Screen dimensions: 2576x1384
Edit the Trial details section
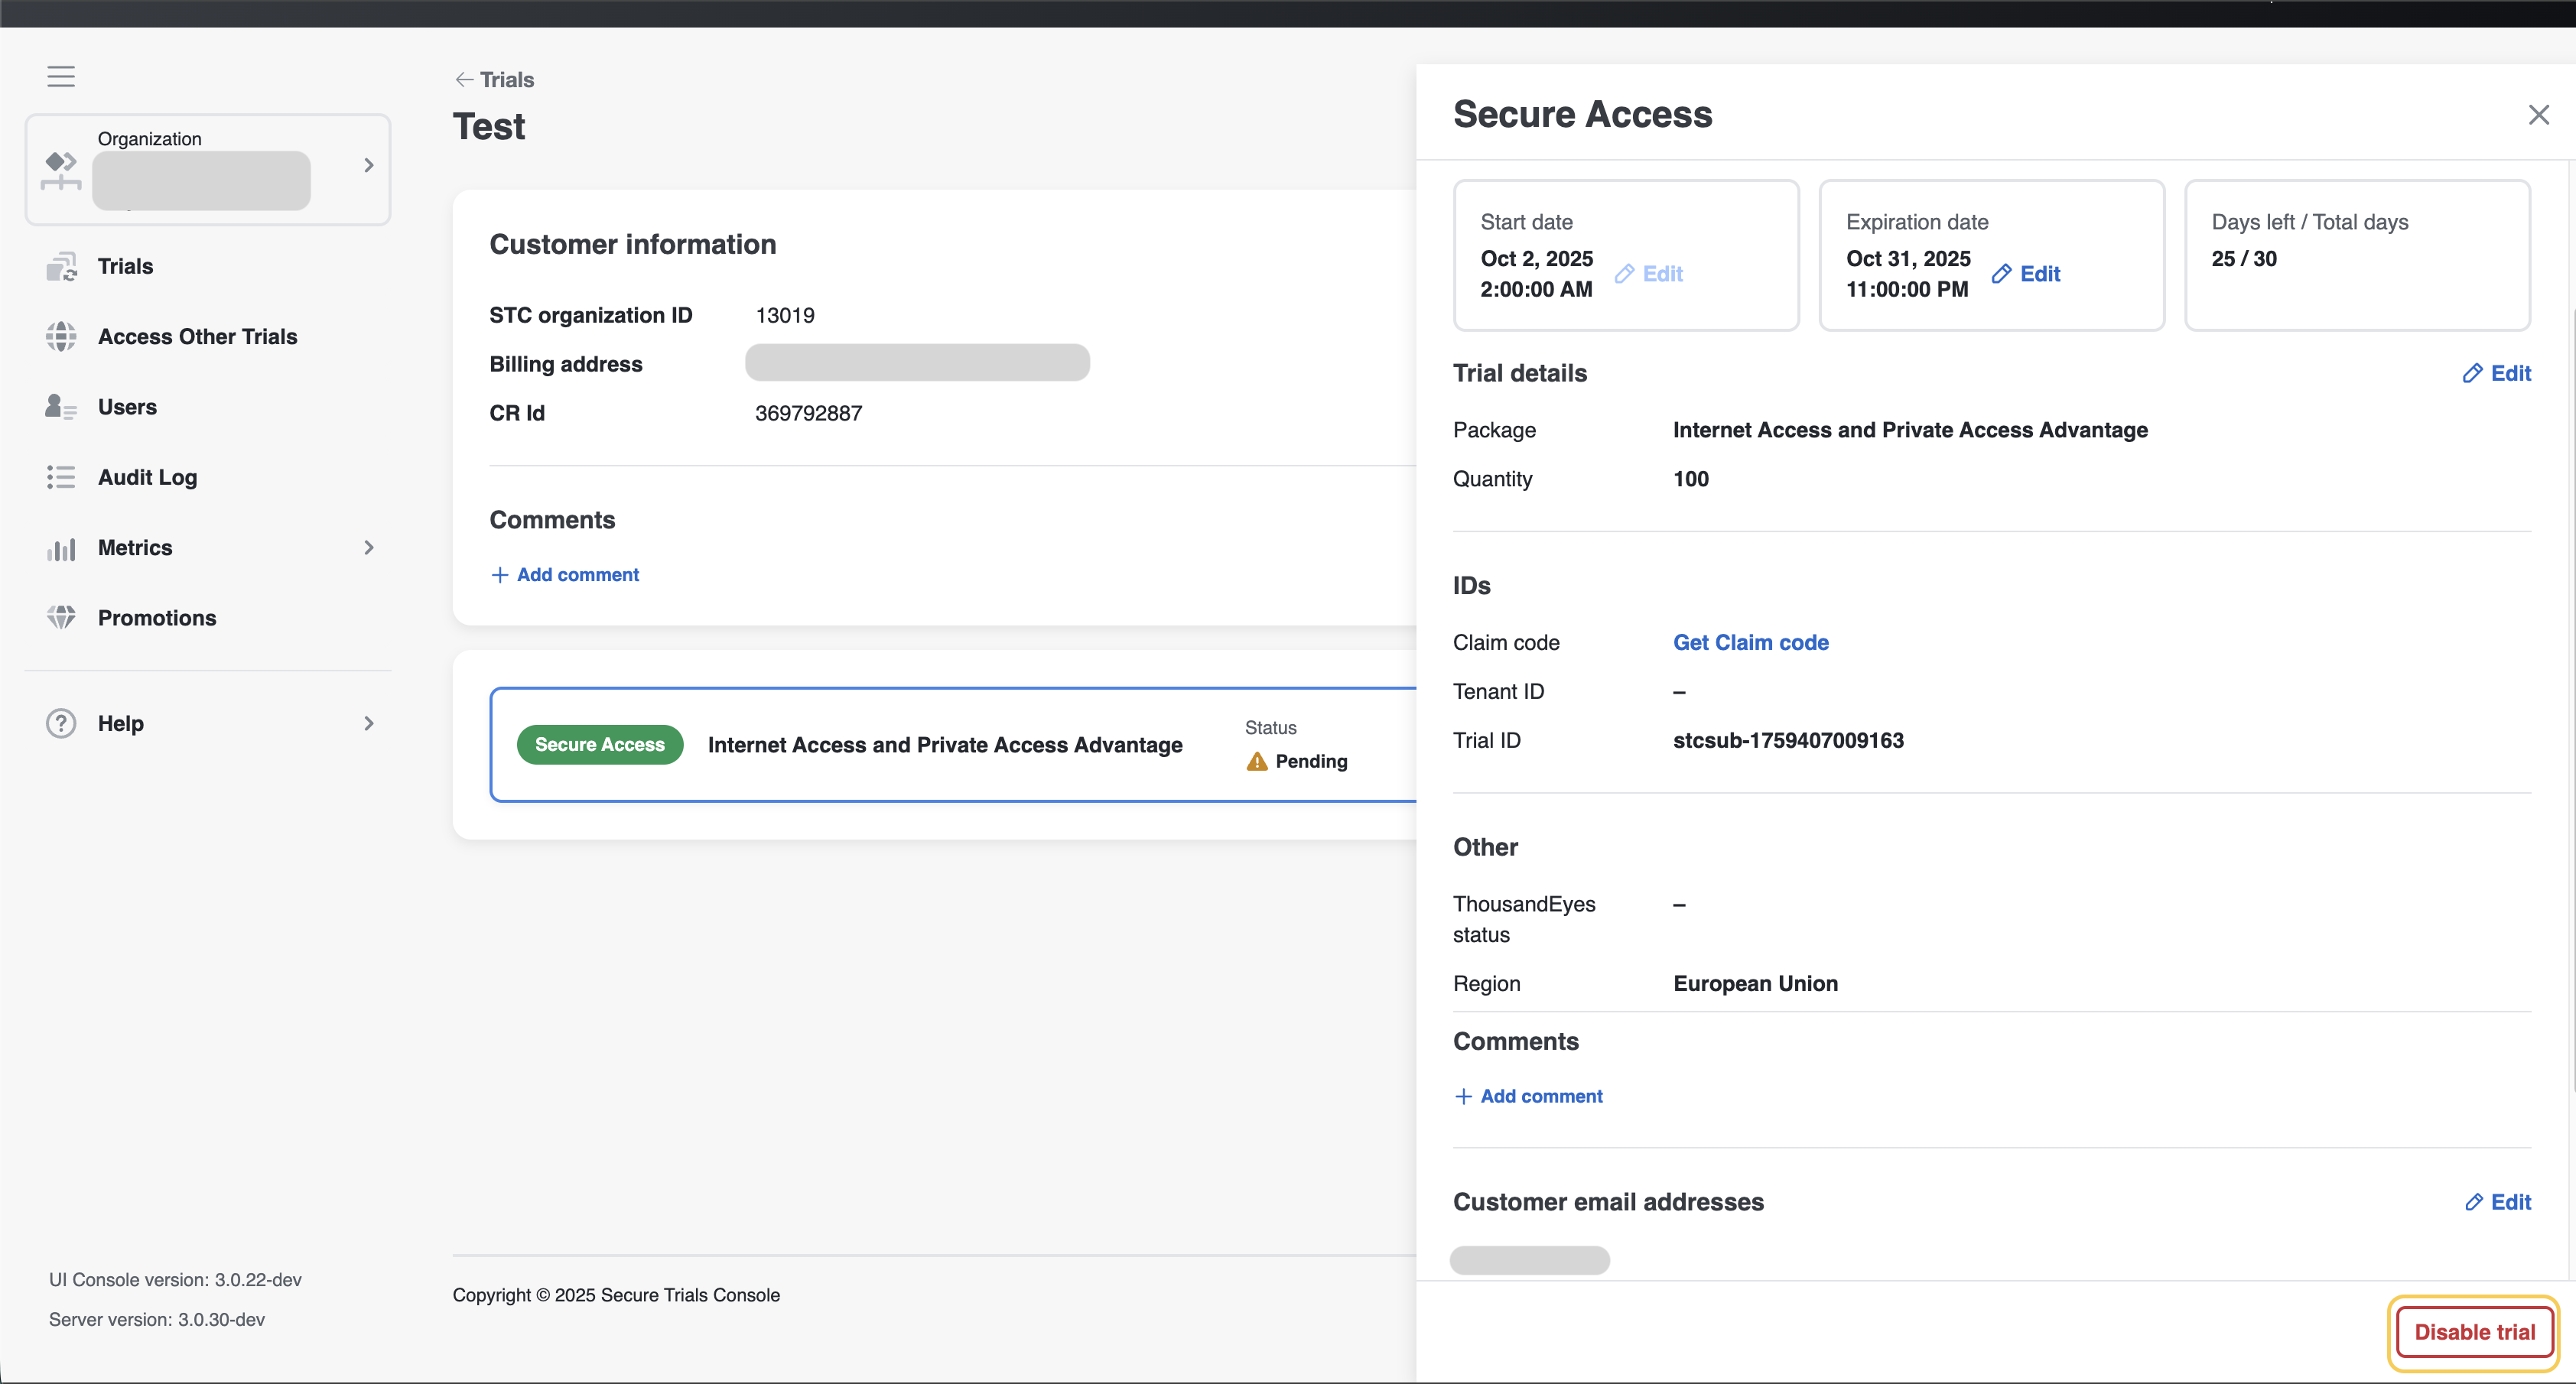coord(2496,374)
